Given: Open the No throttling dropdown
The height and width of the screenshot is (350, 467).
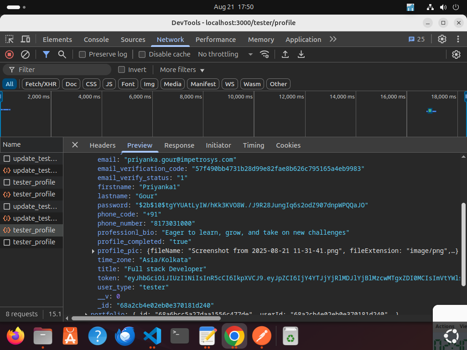Looking at the screenshot, I should click(x=225, y=54).
